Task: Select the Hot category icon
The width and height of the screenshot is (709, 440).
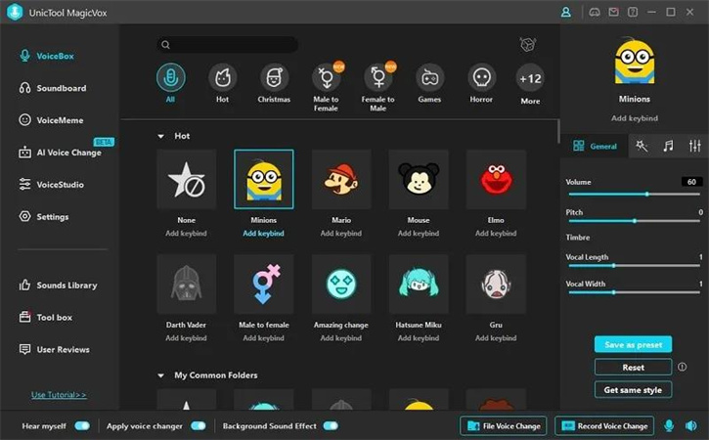Action: (x=222, y=78)
